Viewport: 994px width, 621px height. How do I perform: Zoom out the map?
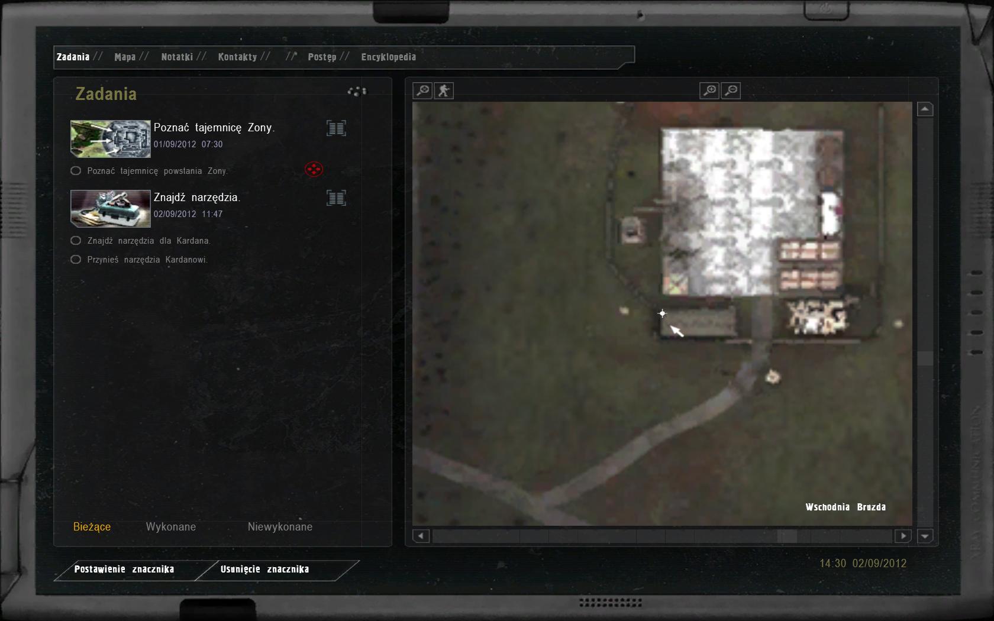point(731,90)
